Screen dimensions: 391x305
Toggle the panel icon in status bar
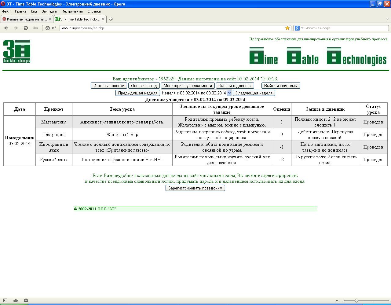pyautogui.click(x=5, y=300)
